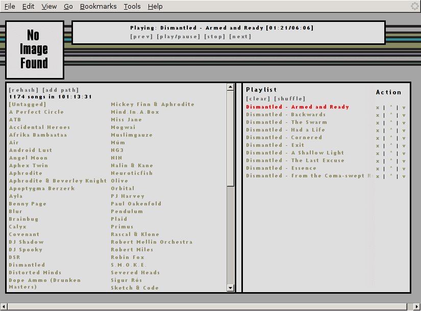Move The Swarm up with its ^ icon
Image resolution: width=421 pixels, height=311 pixels.
(x=391, y=122)
